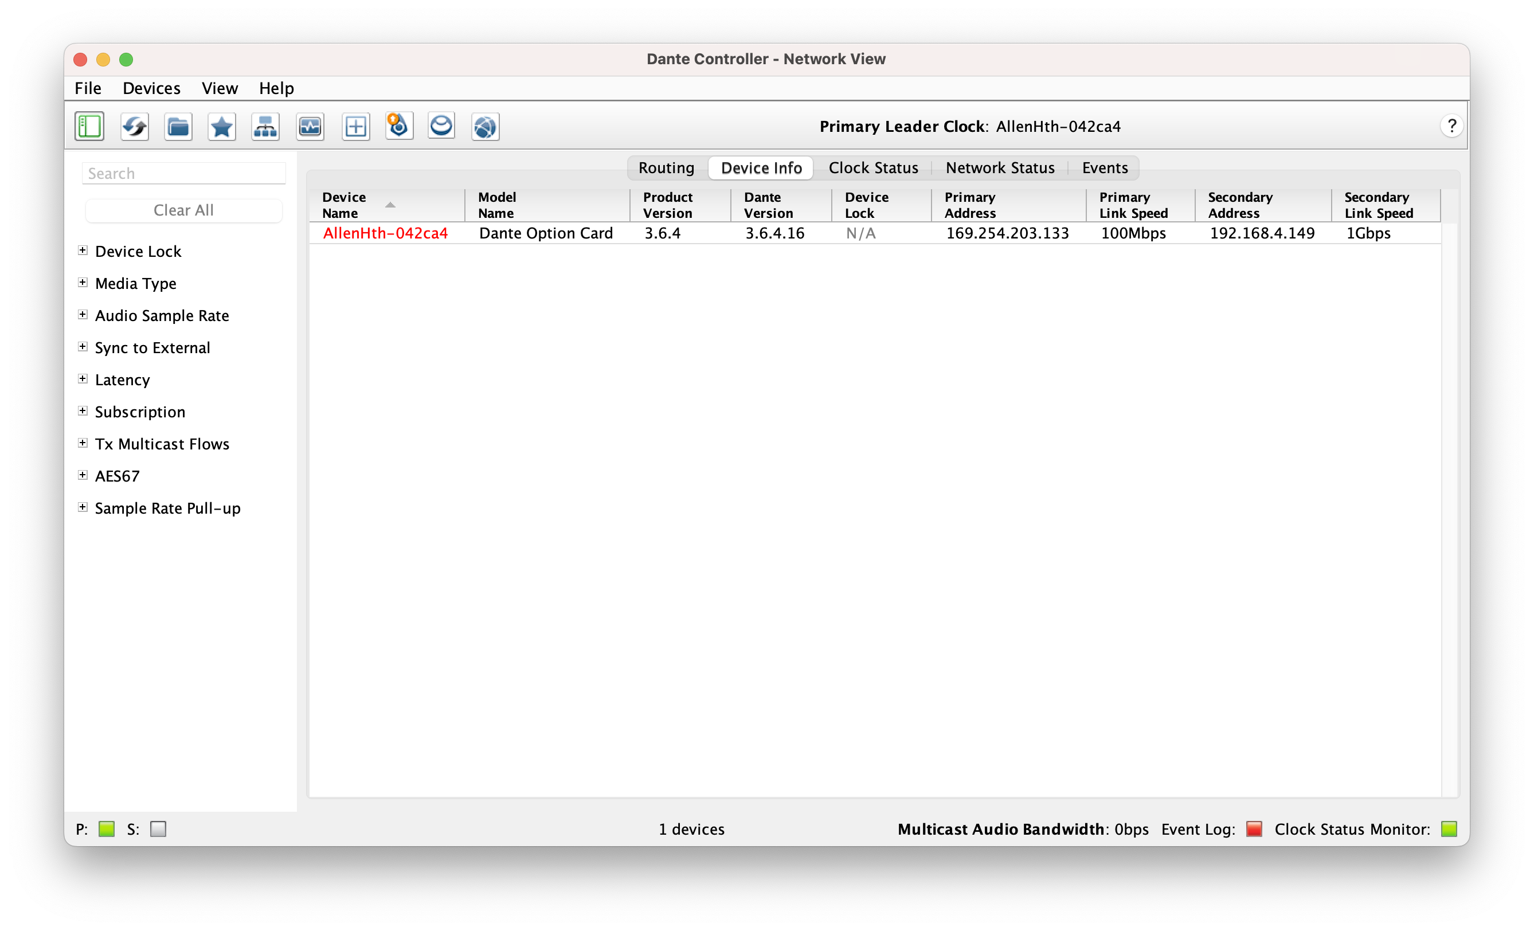Switch to the Routing tab
This screenshot has width=1534, height=931.
coord(666,167)
